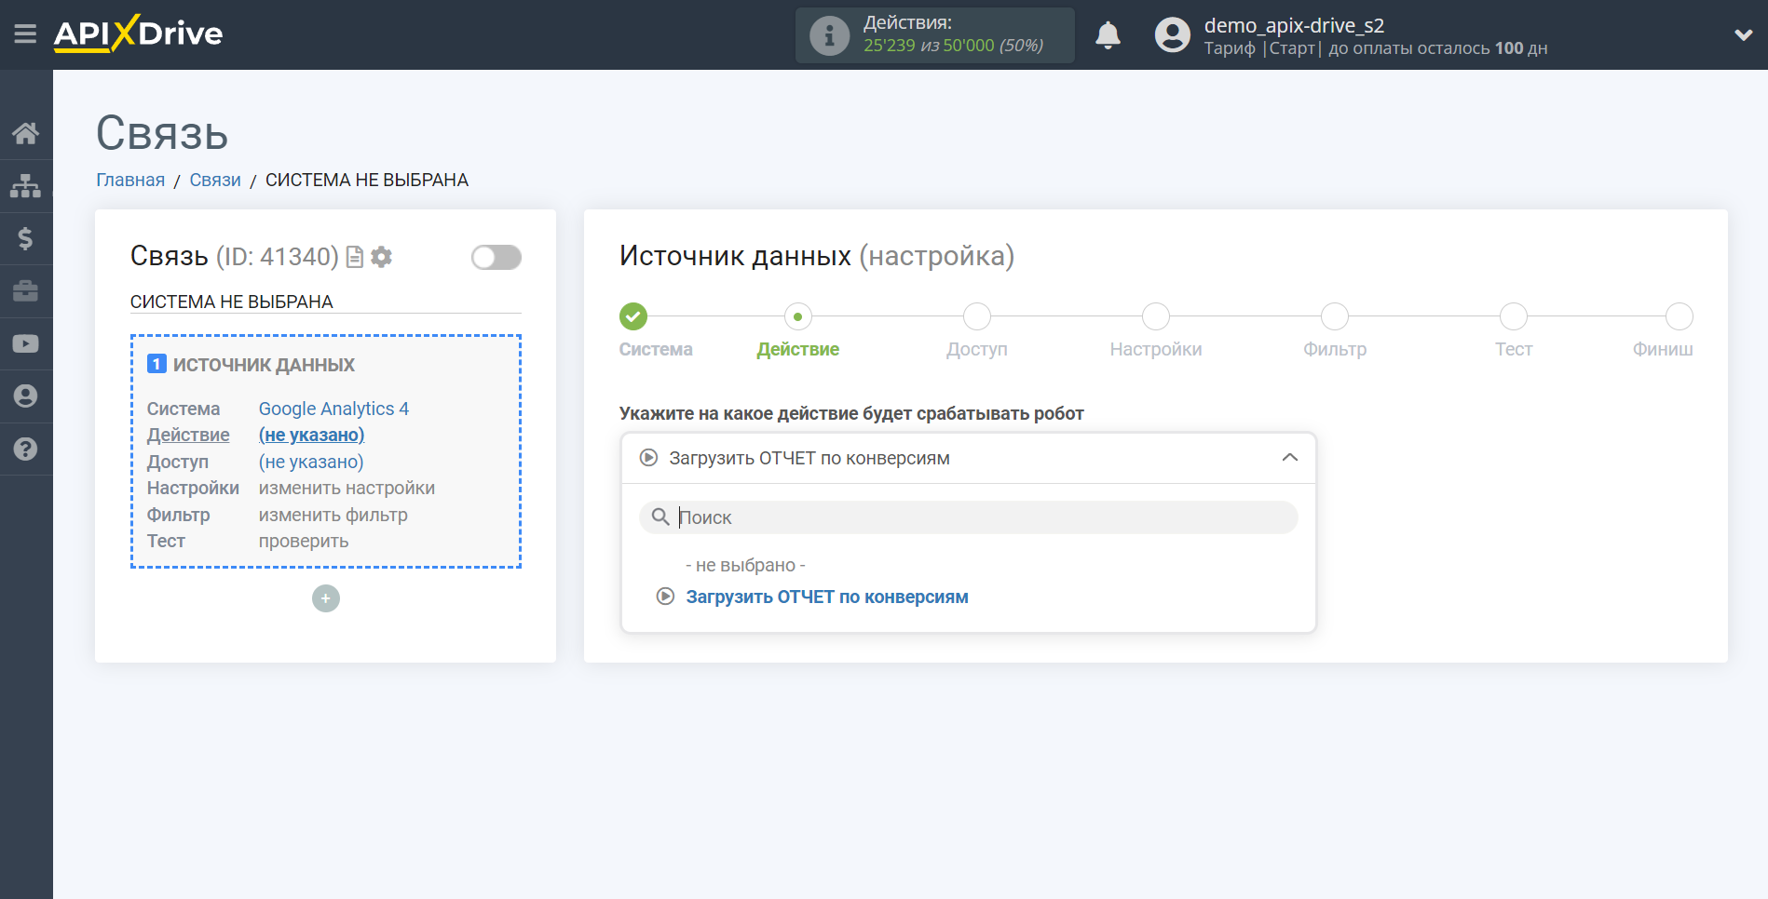Choose Загрузить ОТЧЕТ по конверсиям option
The image size is (1768, 899).
tap(827, 597)
